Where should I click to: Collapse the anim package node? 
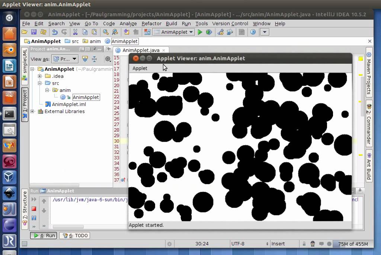tap(47, 90)
